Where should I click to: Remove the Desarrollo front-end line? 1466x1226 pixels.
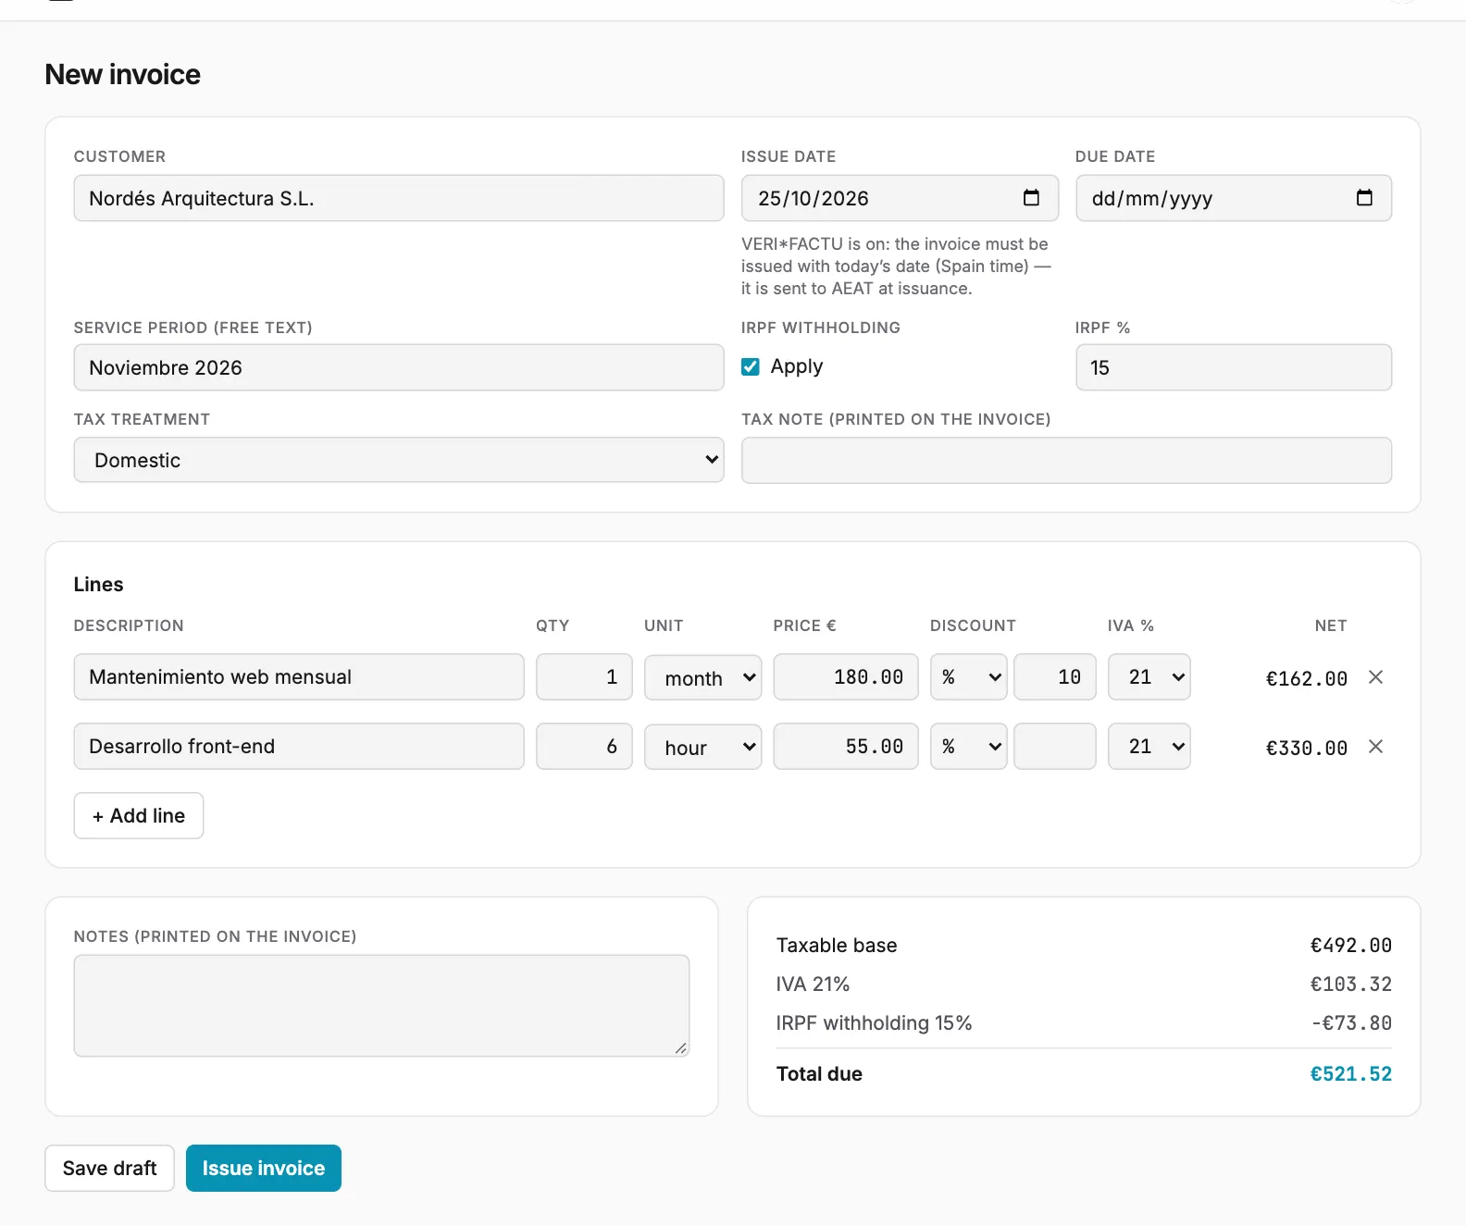1376,747
